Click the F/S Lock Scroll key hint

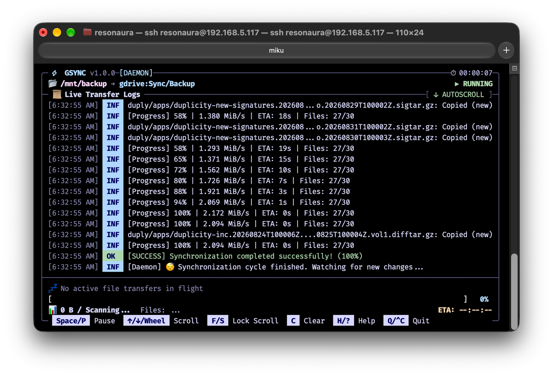(x=243, y=321)
